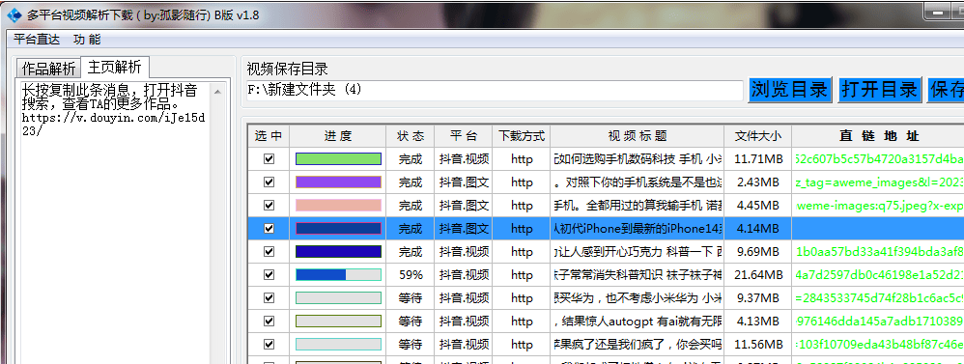Image resolution: width=964 pixels, height=364 pixels.
Task: Click direct link starting 103f10709eda43b4
Action: coord(879,345)
